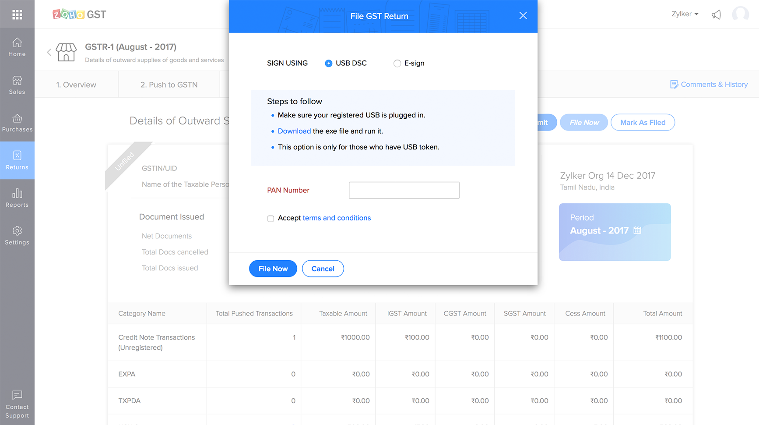
Task: Open Zoho apps grid launcher
Action: click(17, 14)
